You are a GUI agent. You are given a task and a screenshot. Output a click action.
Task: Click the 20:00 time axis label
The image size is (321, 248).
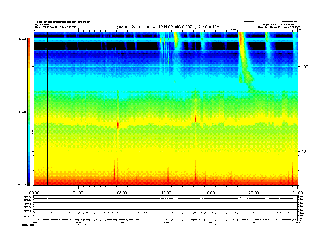coord(254,193)
